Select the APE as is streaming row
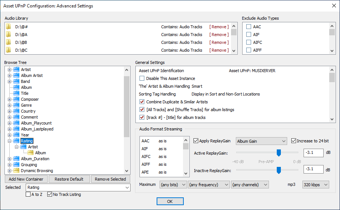This screenshot has width=340, height=210. (x=161, y=172)
